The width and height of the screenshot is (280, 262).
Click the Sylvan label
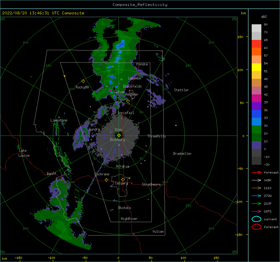click(119, 92)
